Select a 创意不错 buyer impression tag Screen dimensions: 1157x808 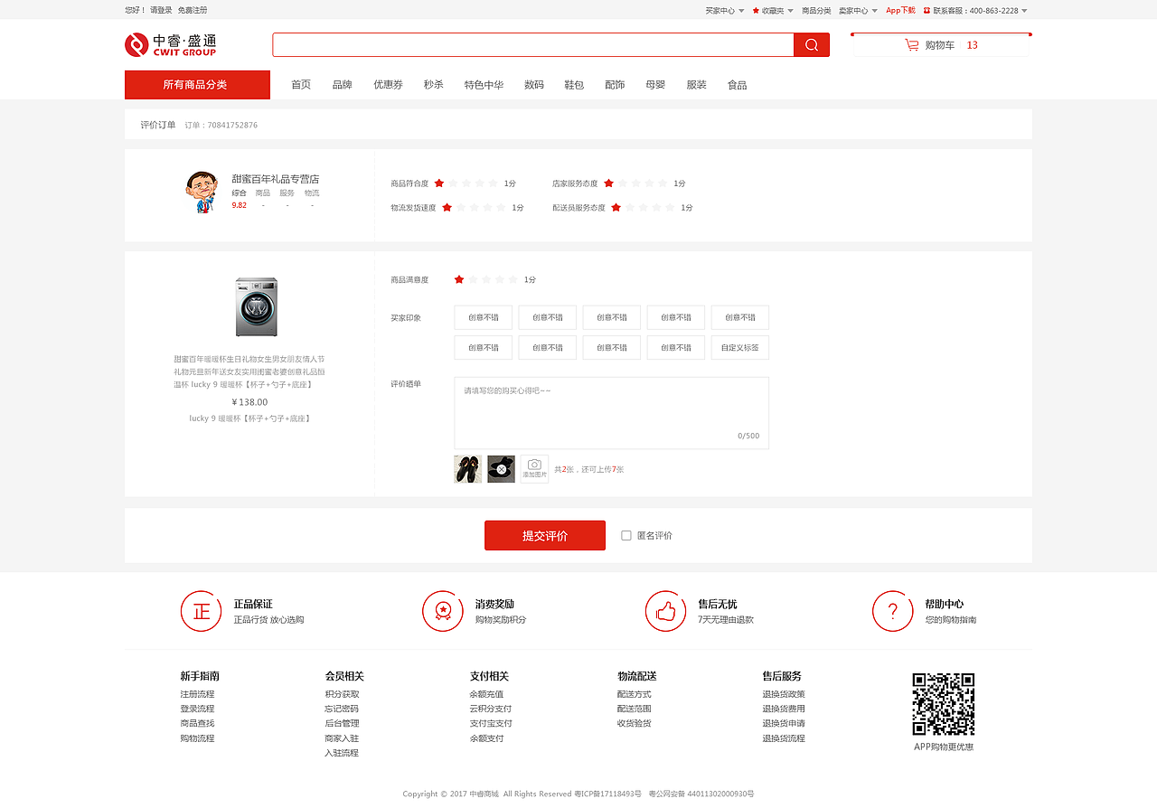(483, 317)
